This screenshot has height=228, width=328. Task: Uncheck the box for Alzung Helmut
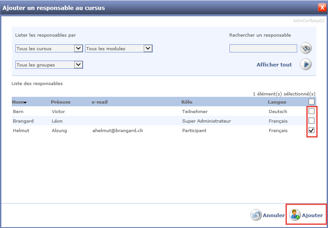[311, 130]
